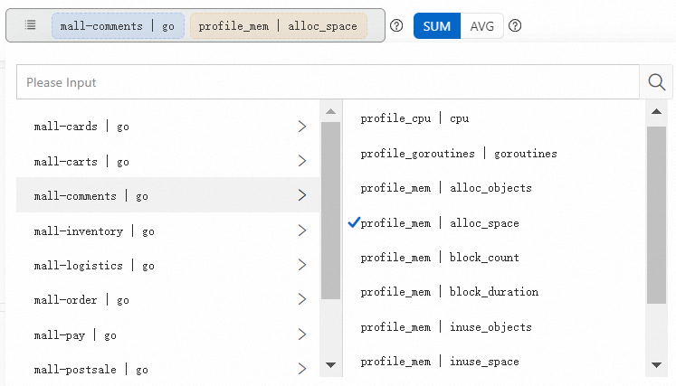
Task: Click the right profile list scrollbar thumb
Action: click(x=656, y=215)
